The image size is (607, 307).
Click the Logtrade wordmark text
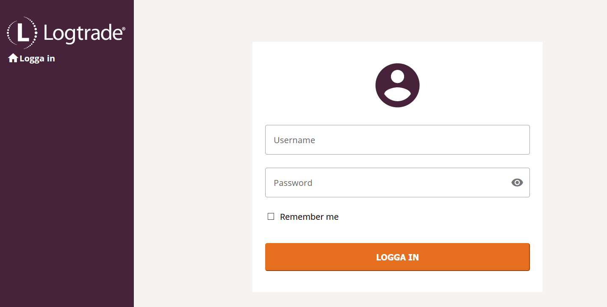coord(83,33)
